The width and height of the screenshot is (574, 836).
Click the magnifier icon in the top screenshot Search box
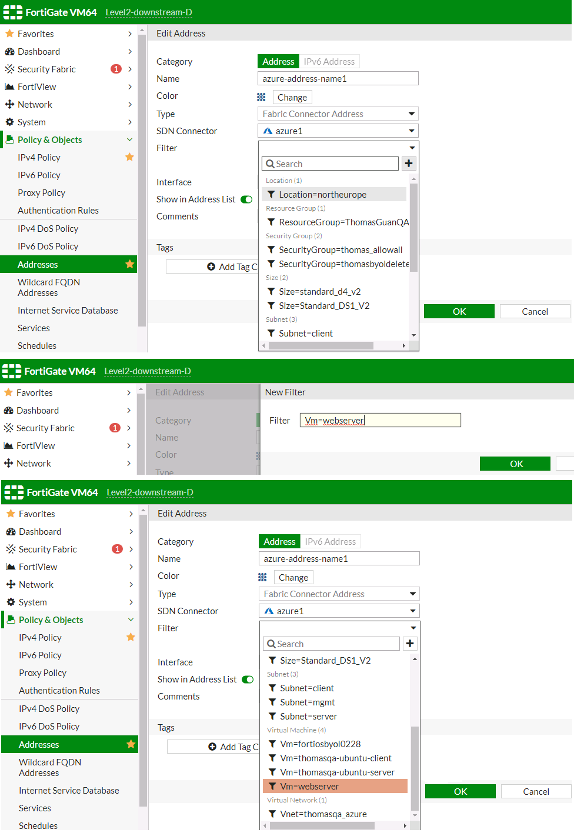(x=270, y=164)
